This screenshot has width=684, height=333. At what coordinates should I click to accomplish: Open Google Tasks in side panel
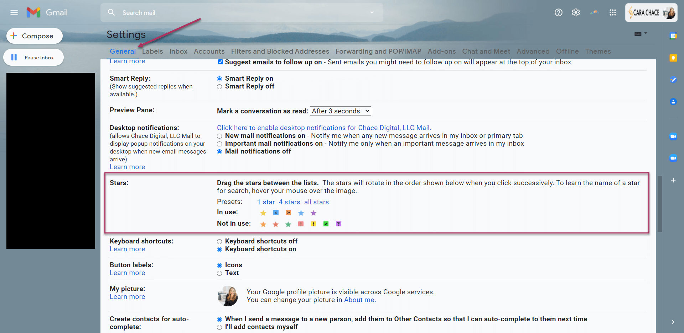pyautogui.click(x=673, y=80)
